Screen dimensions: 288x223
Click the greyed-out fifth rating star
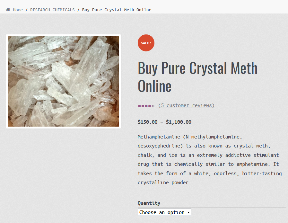tap(153, 106)
